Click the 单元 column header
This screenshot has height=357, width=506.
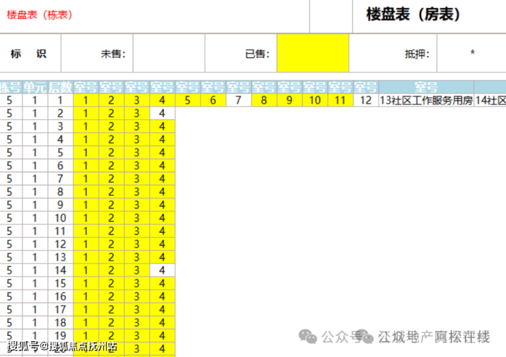click(x=35, y=87)
